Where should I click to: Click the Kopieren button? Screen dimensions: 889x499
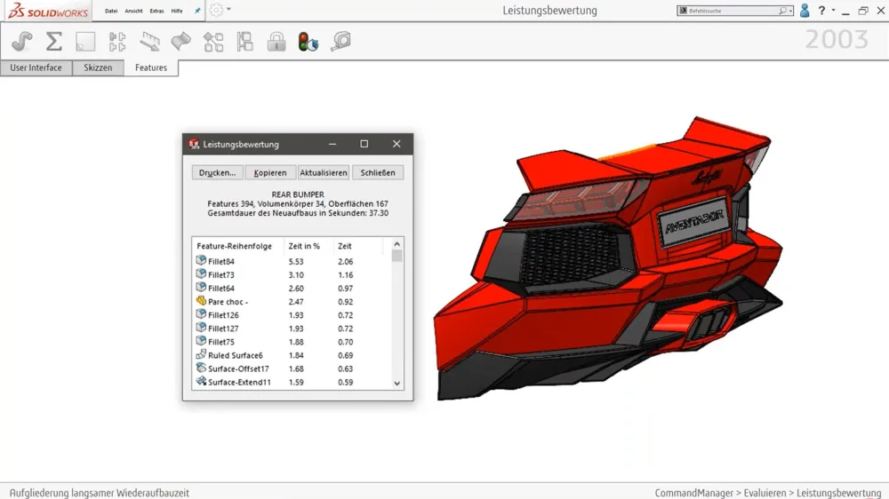[x=270, y=173]
